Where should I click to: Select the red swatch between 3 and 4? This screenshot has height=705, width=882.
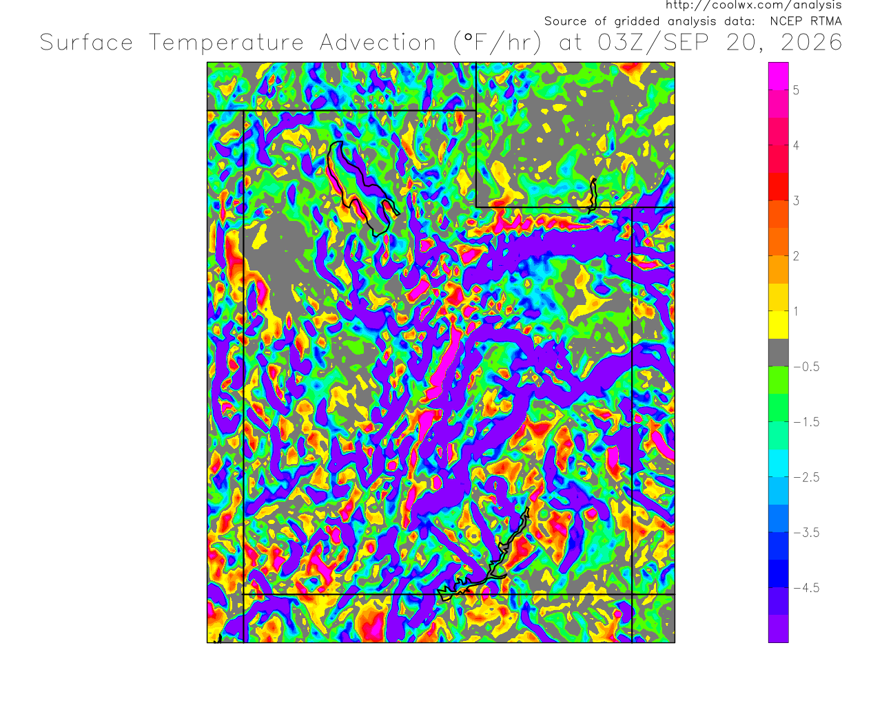[779, 187]
